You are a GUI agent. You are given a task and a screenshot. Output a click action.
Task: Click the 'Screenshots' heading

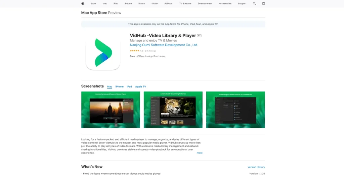(x=92, y=86)
